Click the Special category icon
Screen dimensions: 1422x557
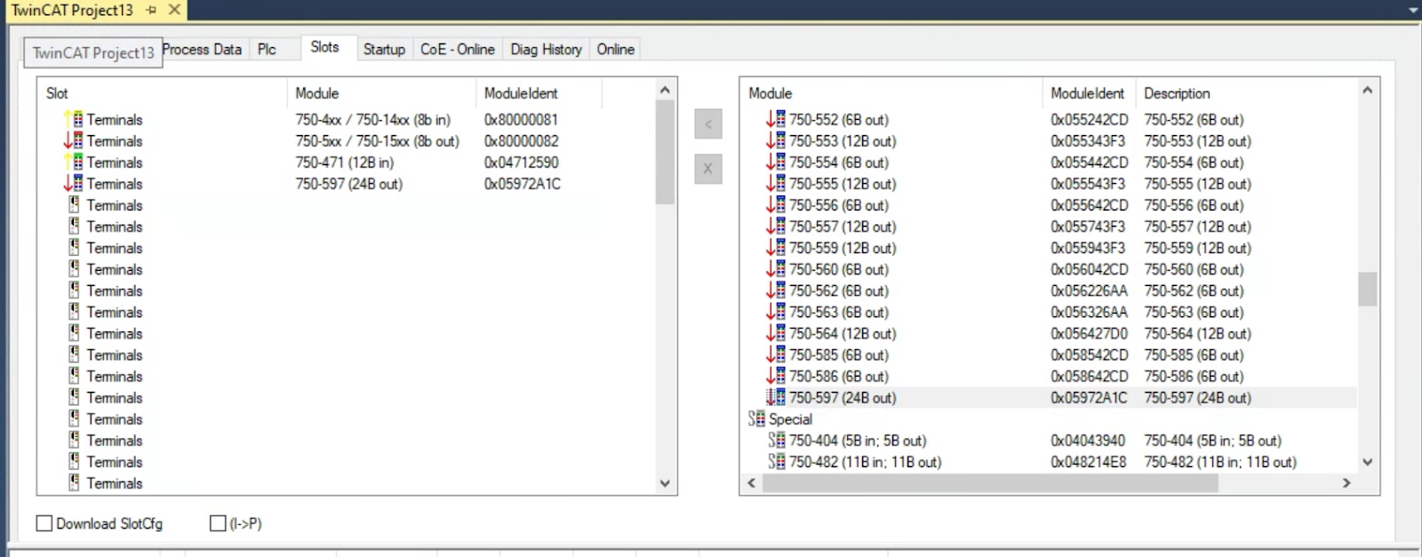(756, 418)
